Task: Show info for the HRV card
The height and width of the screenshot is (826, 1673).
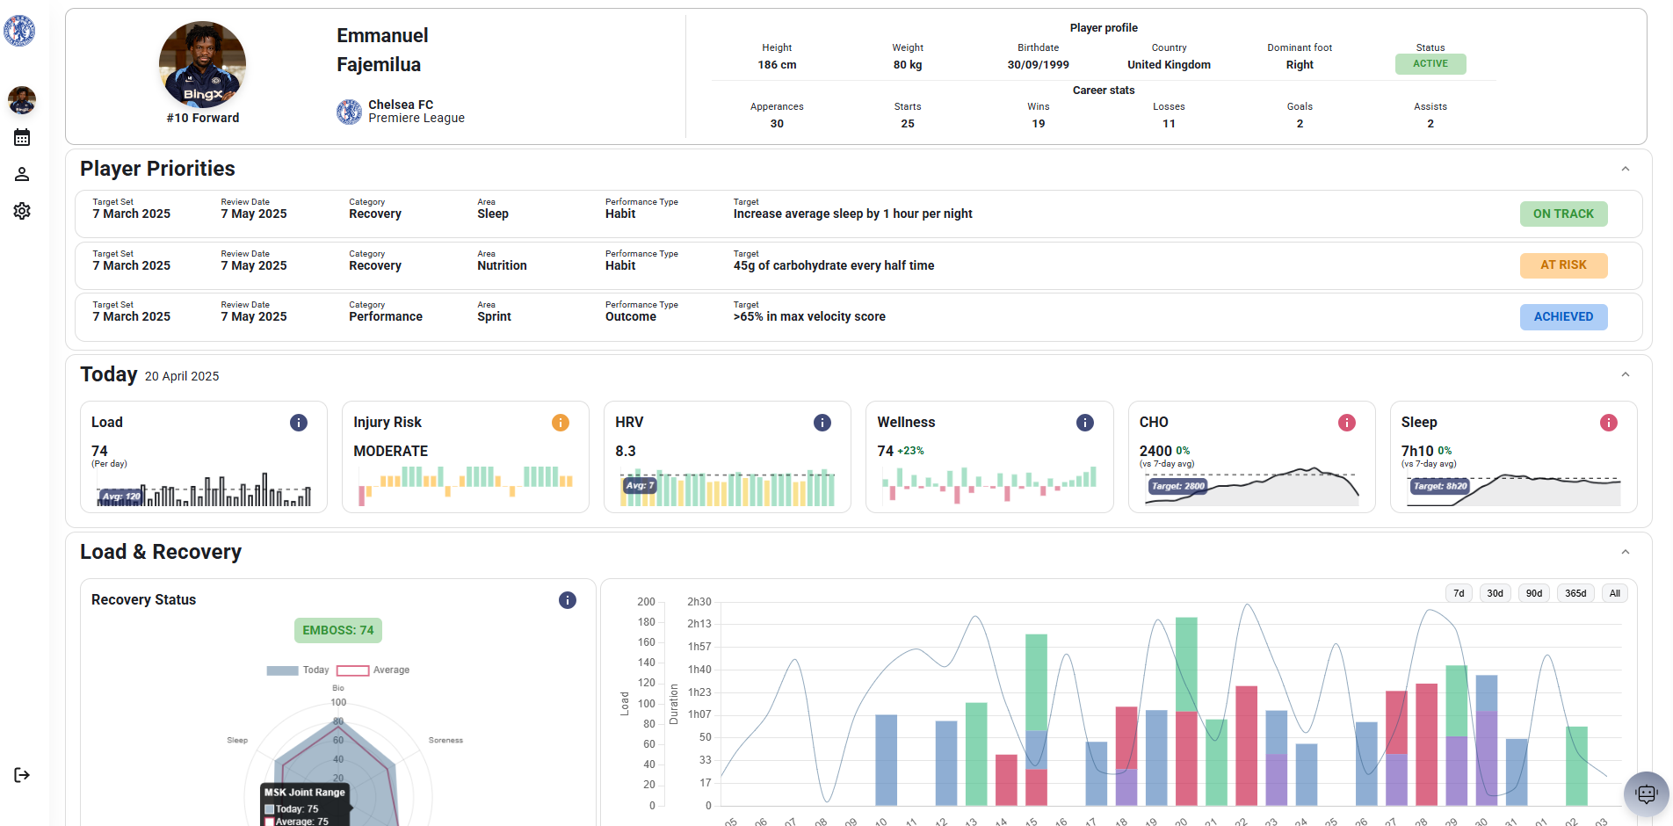Action: pos(822,423)
